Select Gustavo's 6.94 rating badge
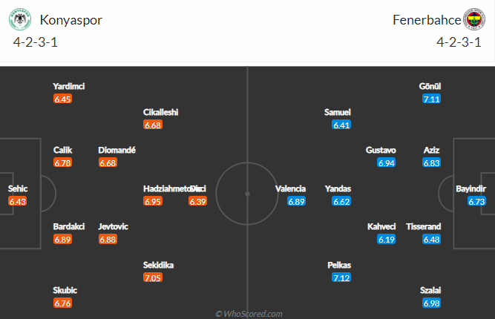The height and width of the screenshot is (319, 495). click(387, 162)
